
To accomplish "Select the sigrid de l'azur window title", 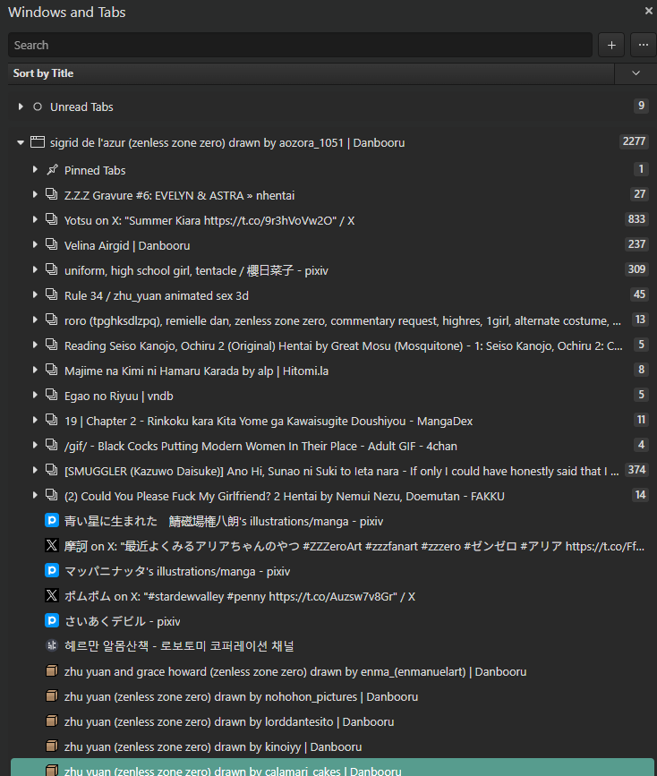I will (227, 143).
